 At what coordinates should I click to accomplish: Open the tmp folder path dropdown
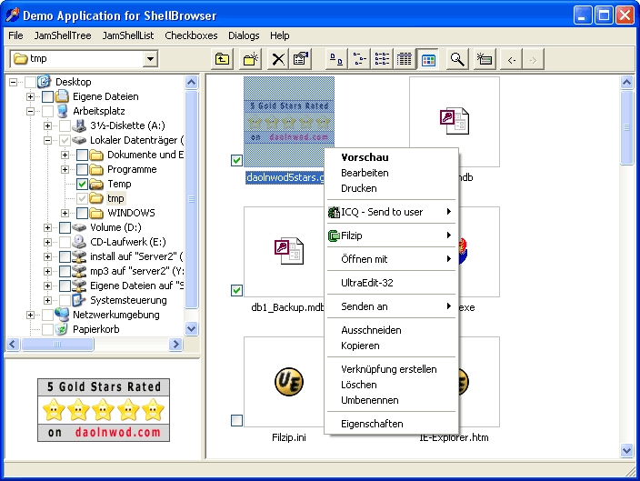click(x=150, y=59)
